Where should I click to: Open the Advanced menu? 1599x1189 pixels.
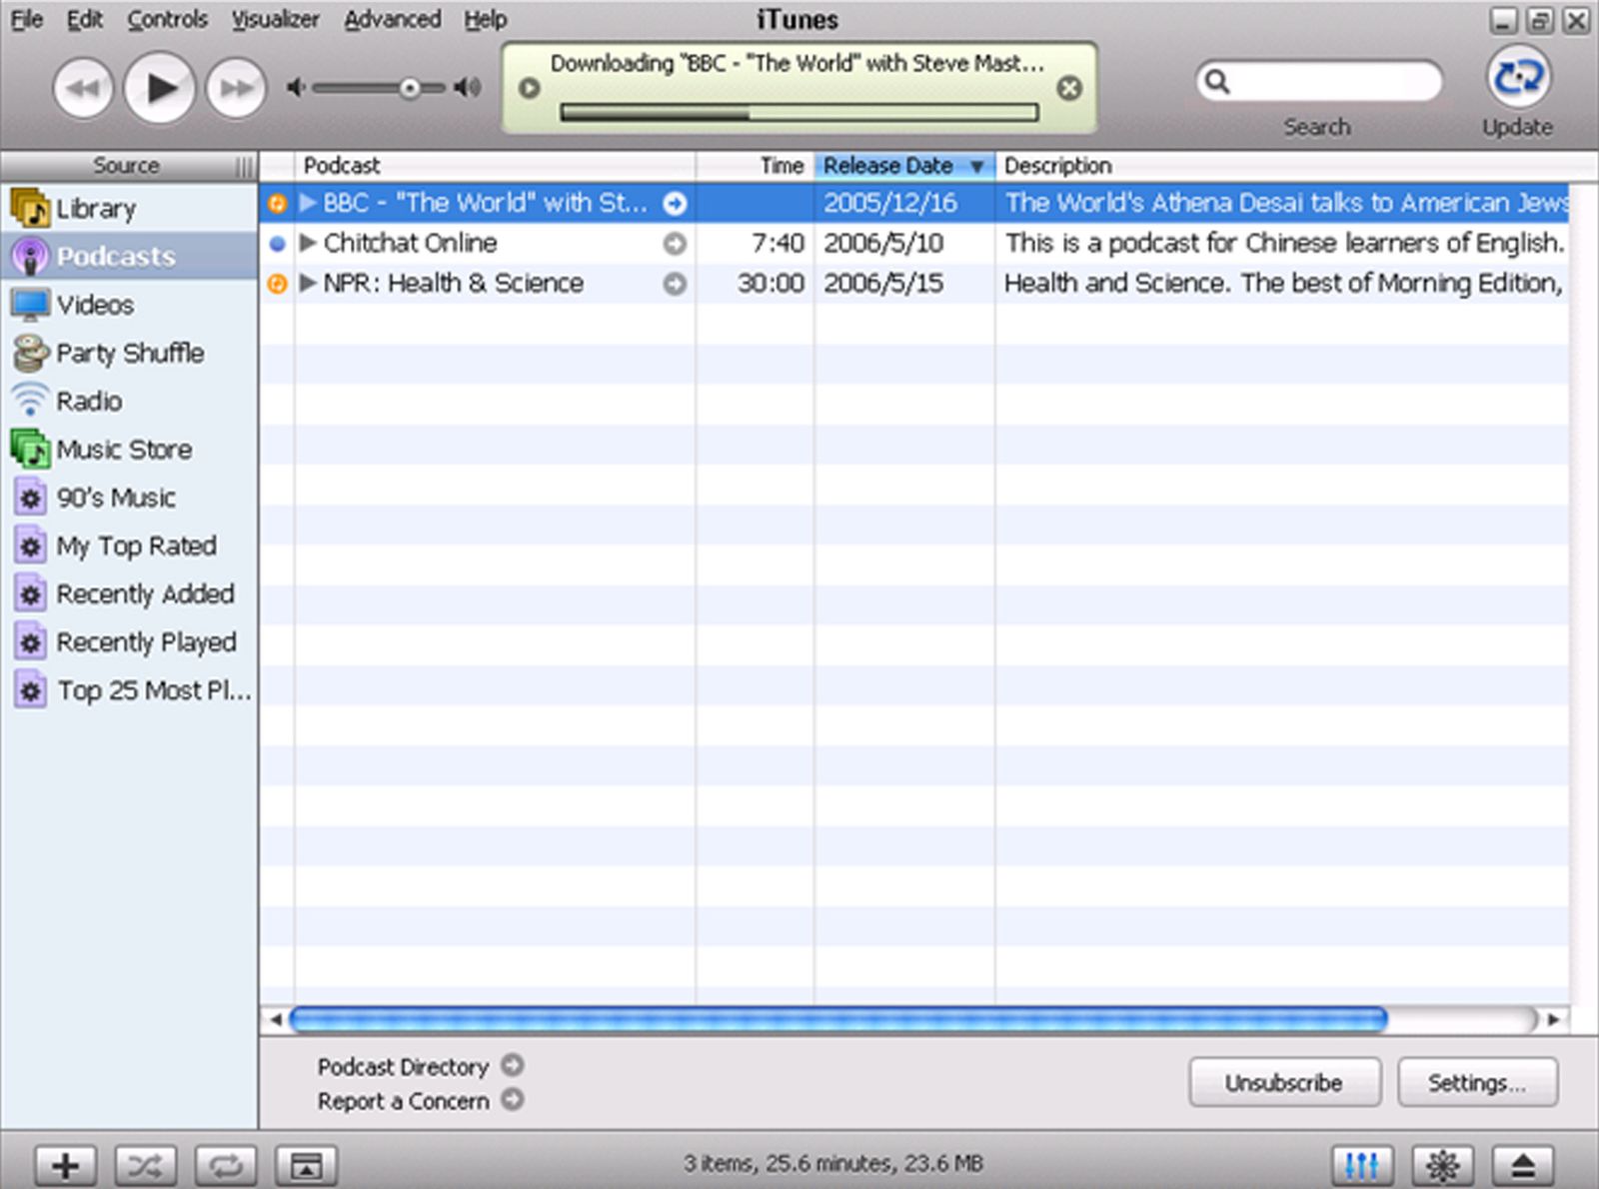point(392,19)
